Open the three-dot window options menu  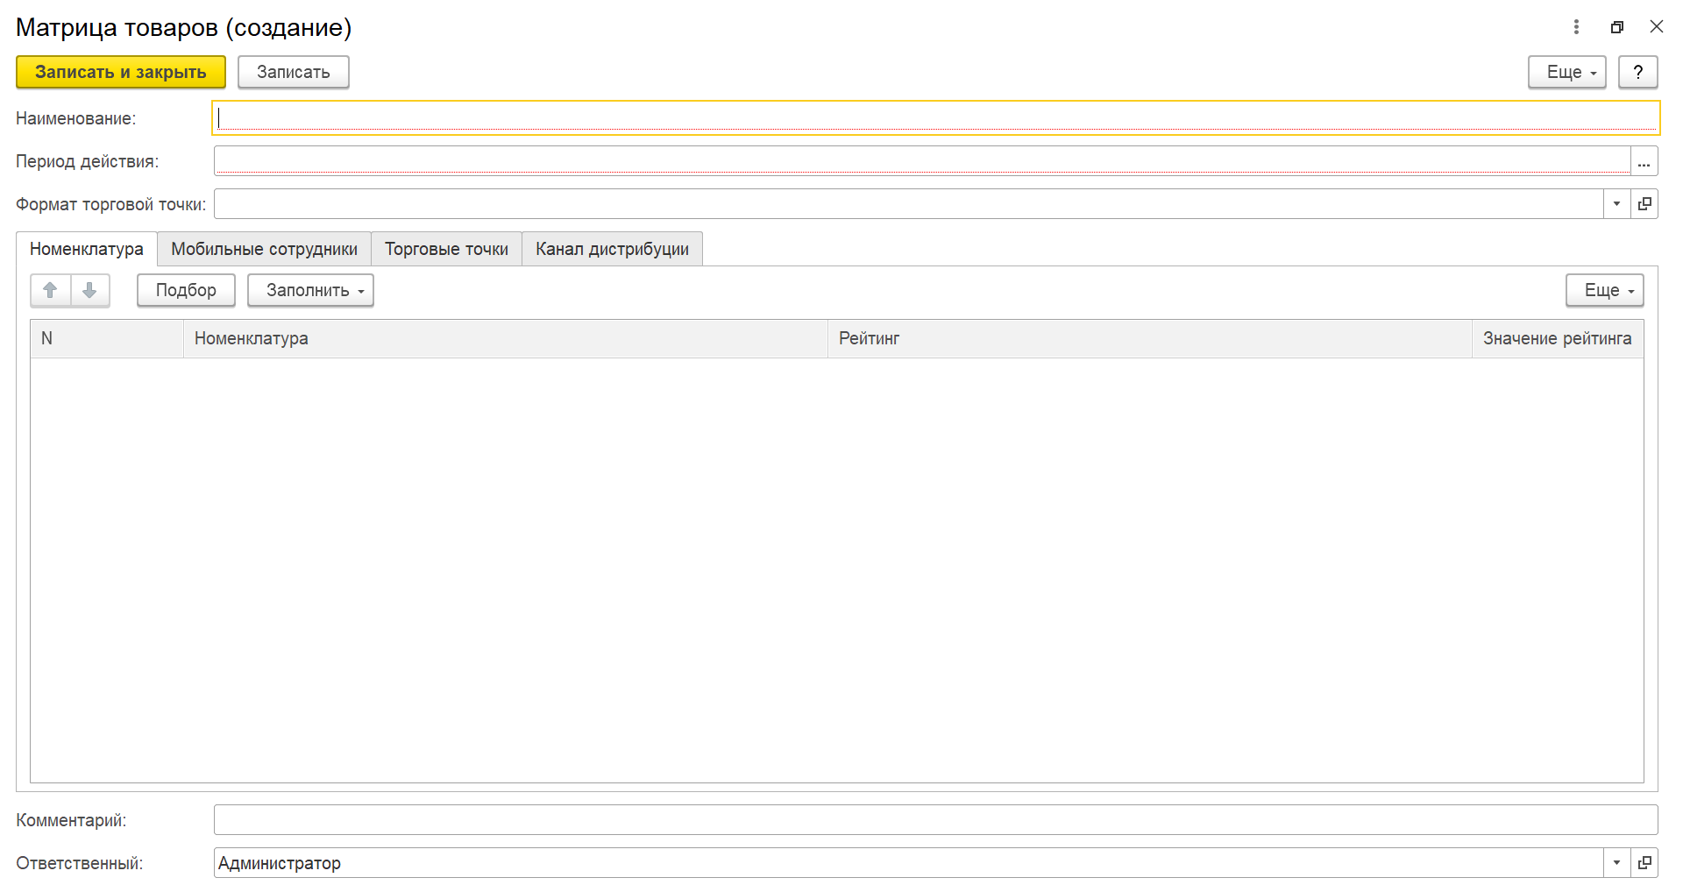point(1576,27)
